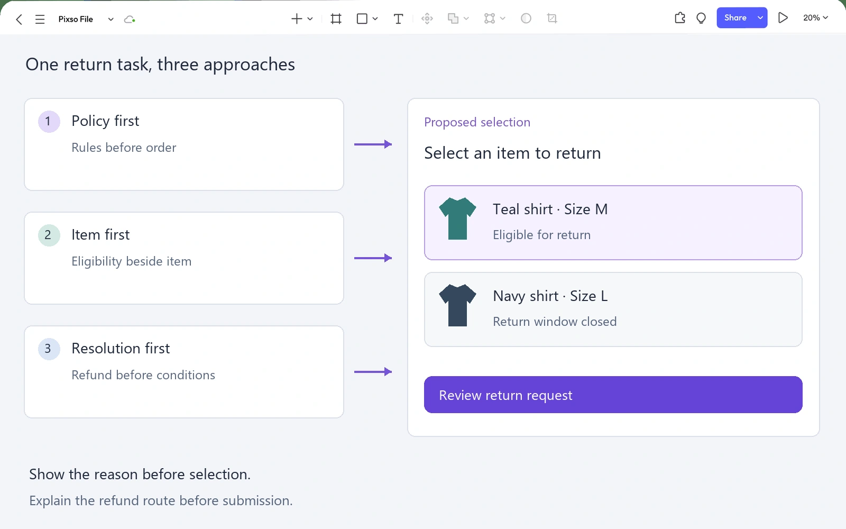The width and height of the screenshot is (846, 529).
Task: Select the Teal shirt · Size M card
Action: coord(613,223)
